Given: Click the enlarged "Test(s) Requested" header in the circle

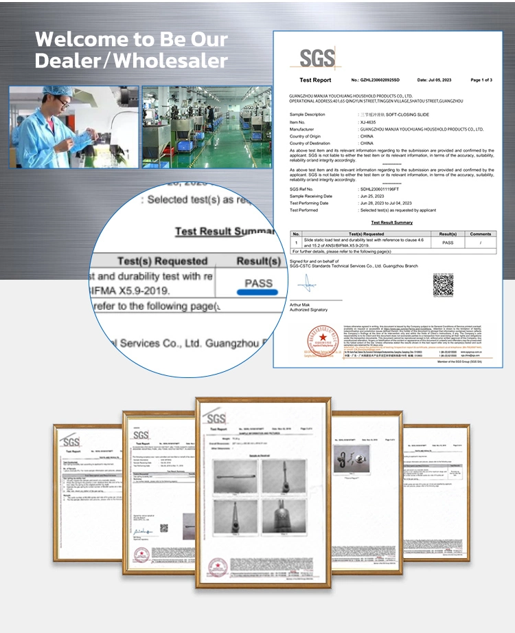Looking at the screenshot, I should click(x=162, y=261).
